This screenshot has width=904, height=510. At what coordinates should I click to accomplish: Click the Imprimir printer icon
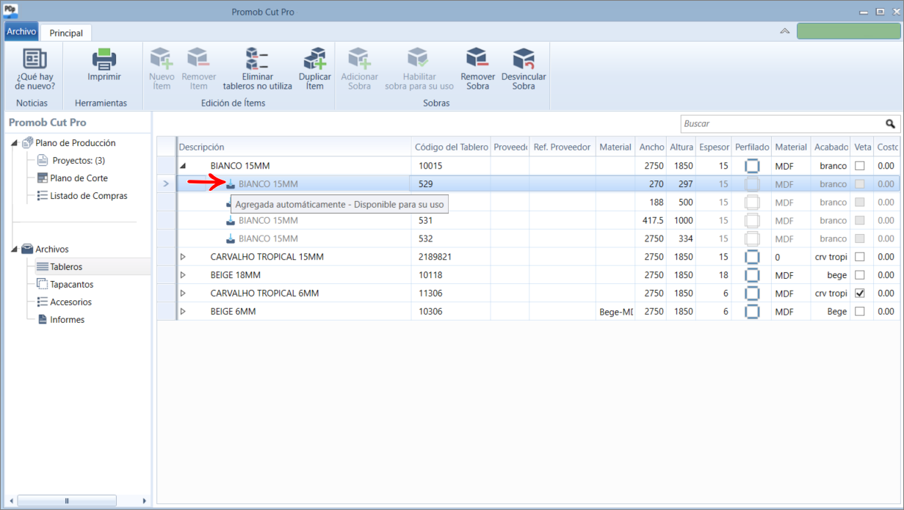(x=104, y=59)
